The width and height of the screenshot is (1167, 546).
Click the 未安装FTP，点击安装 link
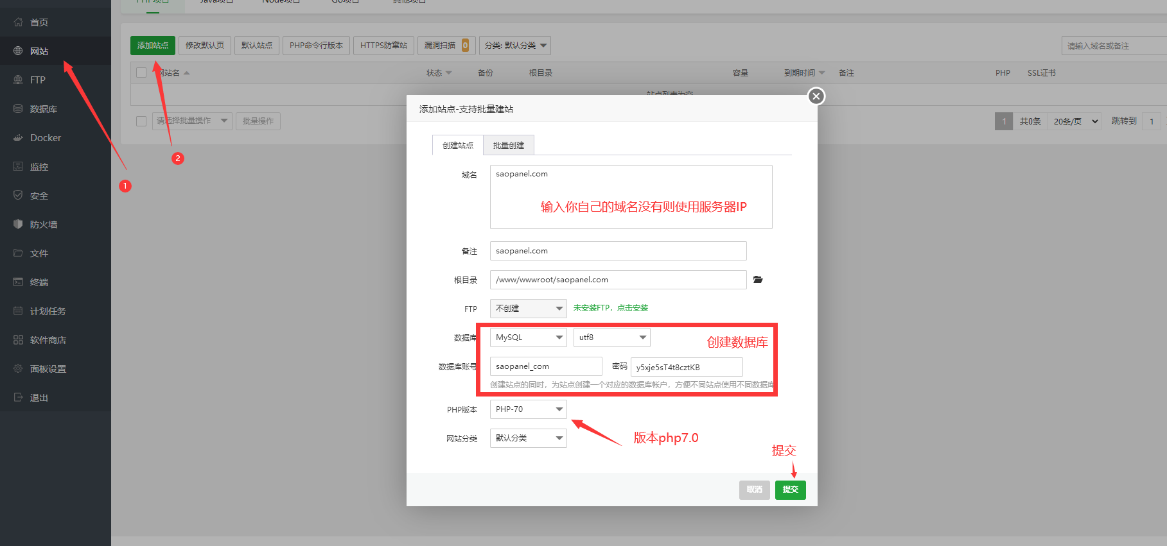610,308
